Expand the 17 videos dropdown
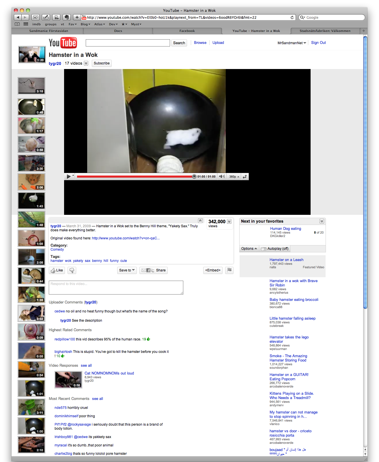379x462 pixels. point(86,63)
